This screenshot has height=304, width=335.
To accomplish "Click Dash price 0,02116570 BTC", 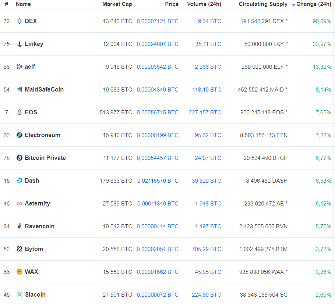I will tap(158, 181).
